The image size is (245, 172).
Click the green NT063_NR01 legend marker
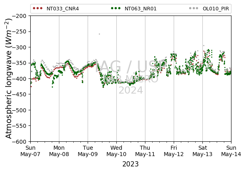coord(116,8)
